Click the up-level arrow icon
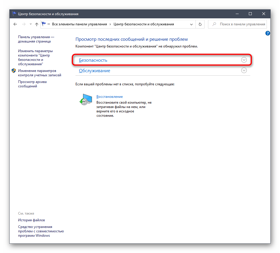Viewport: 280px width, 253px height. tap(36, 24)
